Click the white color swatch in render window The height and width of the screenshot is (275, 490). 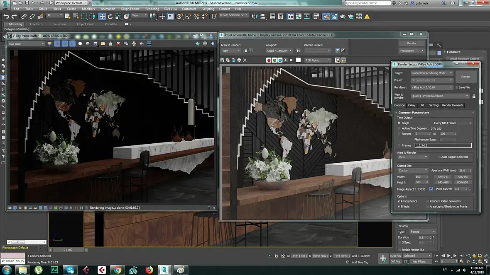(x=298, y=60)
